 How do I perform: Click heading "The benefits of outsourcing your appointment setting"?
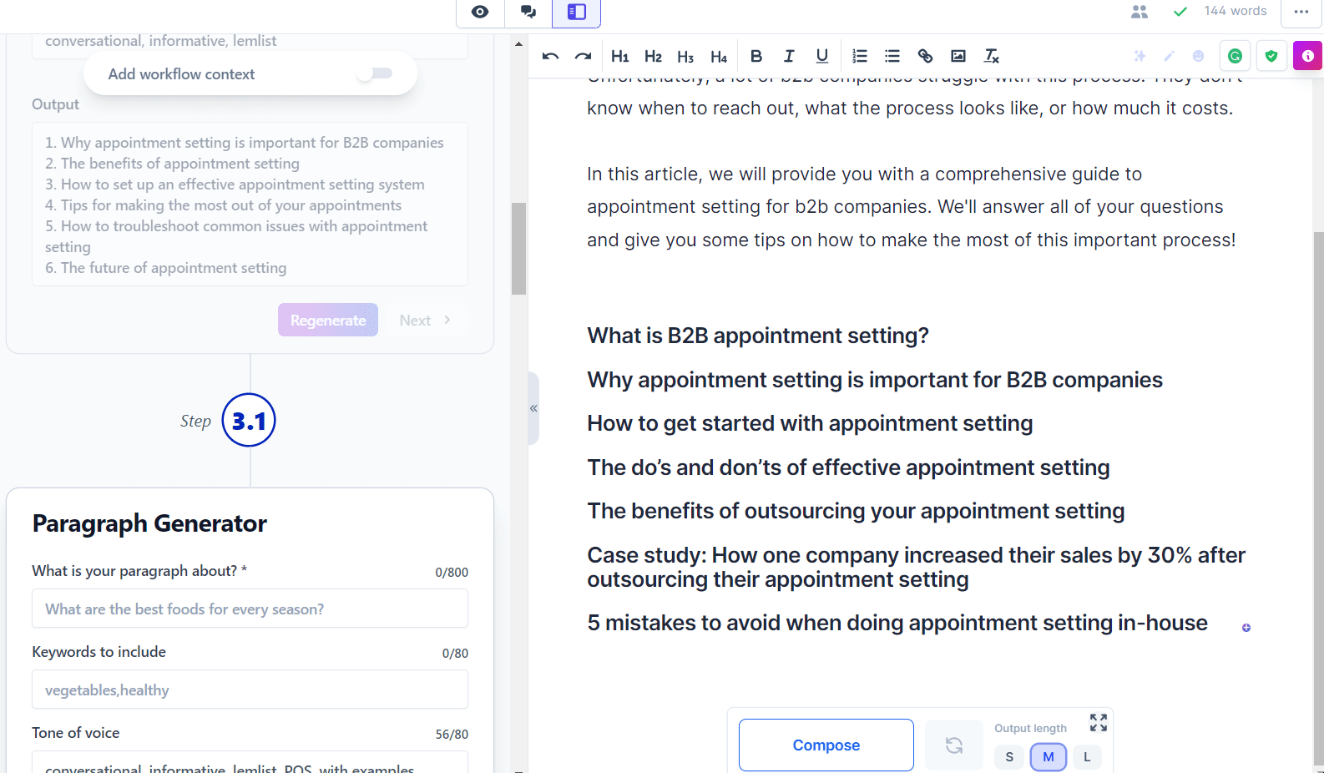(x=856, y=511)
